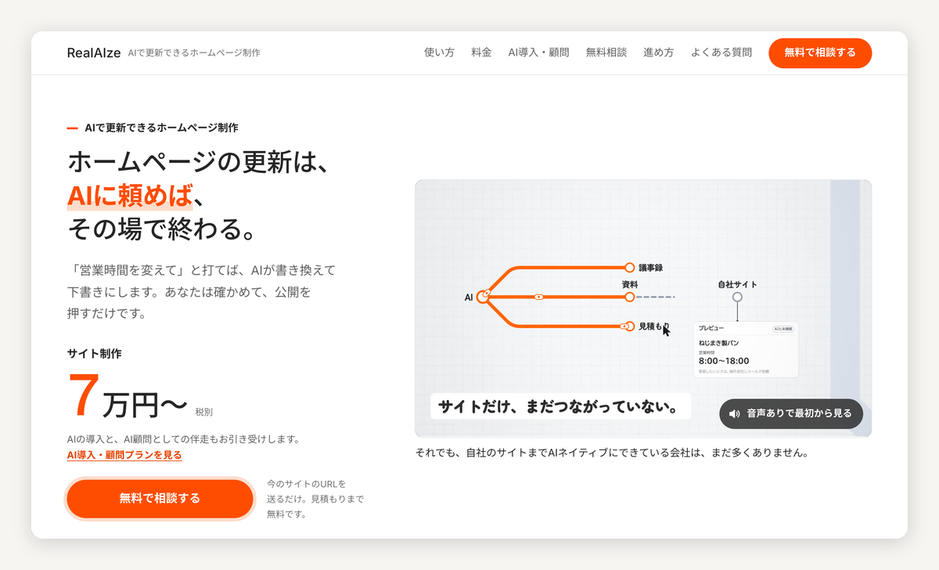
Task: Click the 自社サイト node circle
Action: 737,298
